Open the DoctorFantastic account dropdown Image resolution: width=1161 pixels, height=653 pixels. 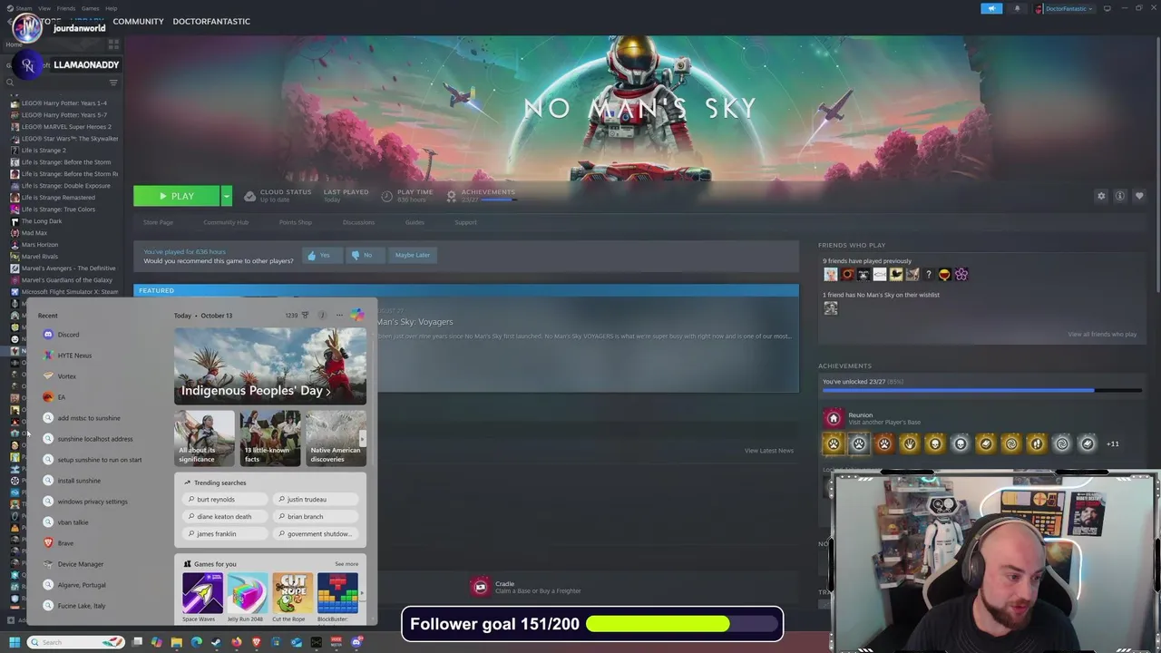(1065, 8)
